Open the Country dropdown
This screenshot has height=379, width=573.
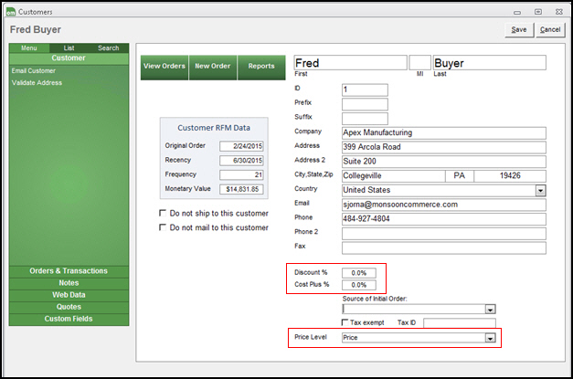pos(540,190)
